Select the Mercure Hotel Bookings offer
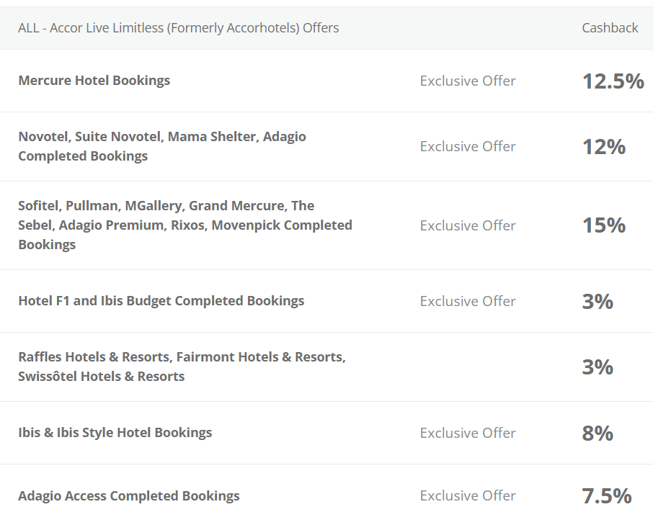Screen dimensions: 653x512 tap(94, 80)
